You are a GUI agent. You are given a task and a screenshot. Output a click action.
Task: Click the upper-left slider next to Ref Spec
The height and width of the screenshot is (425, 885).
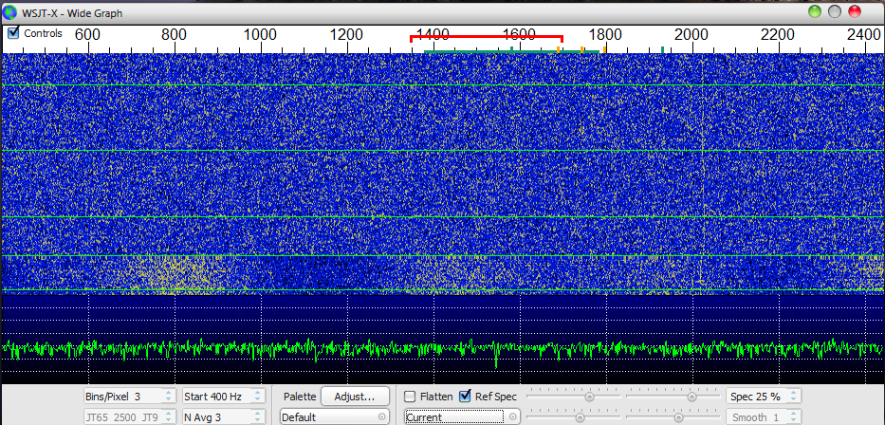tap(589, 396)
